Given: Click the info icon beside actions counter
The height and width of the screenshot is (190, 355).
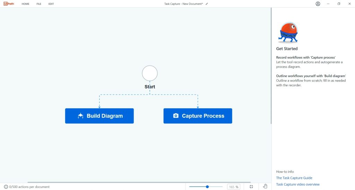Looking at the screenshot, I should 6,187.
